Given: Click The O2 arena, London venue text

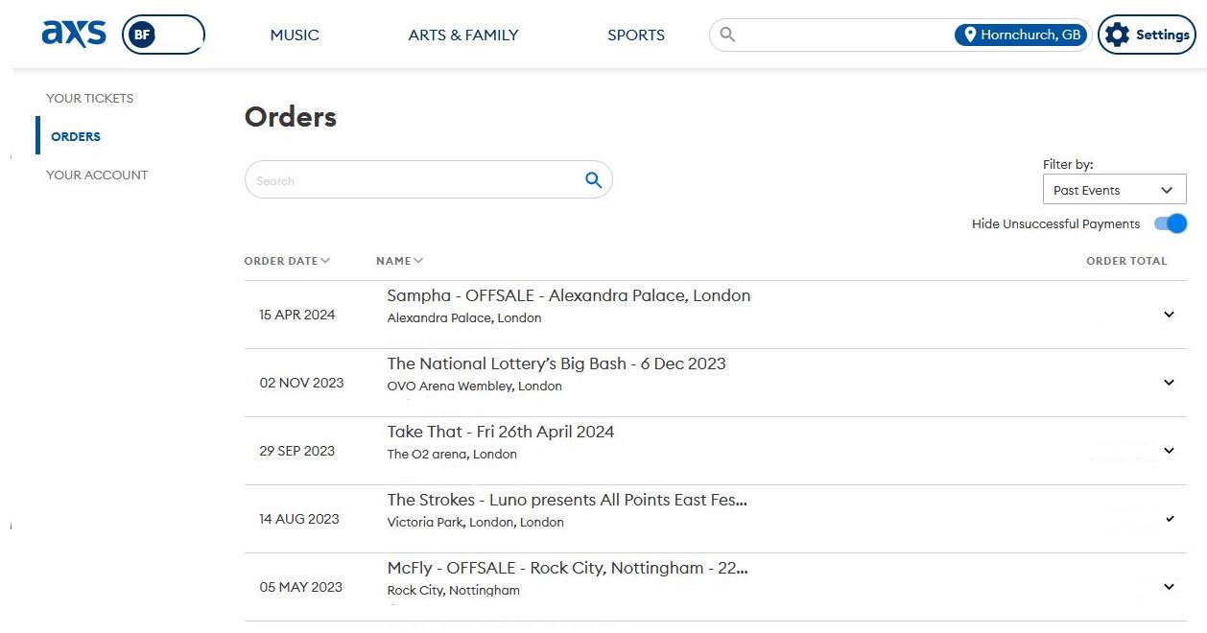Looking at the screenshot, I should point(452,455).
